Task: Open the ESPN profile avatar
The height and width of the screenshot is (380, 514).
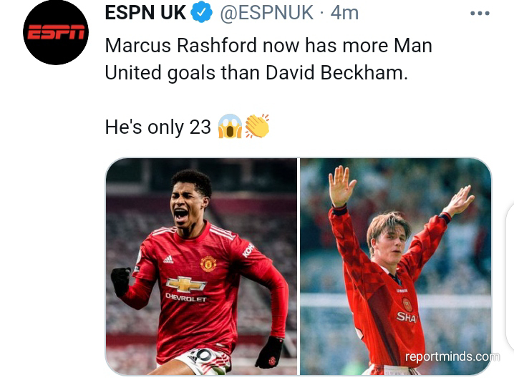Action: pos(56,32)
